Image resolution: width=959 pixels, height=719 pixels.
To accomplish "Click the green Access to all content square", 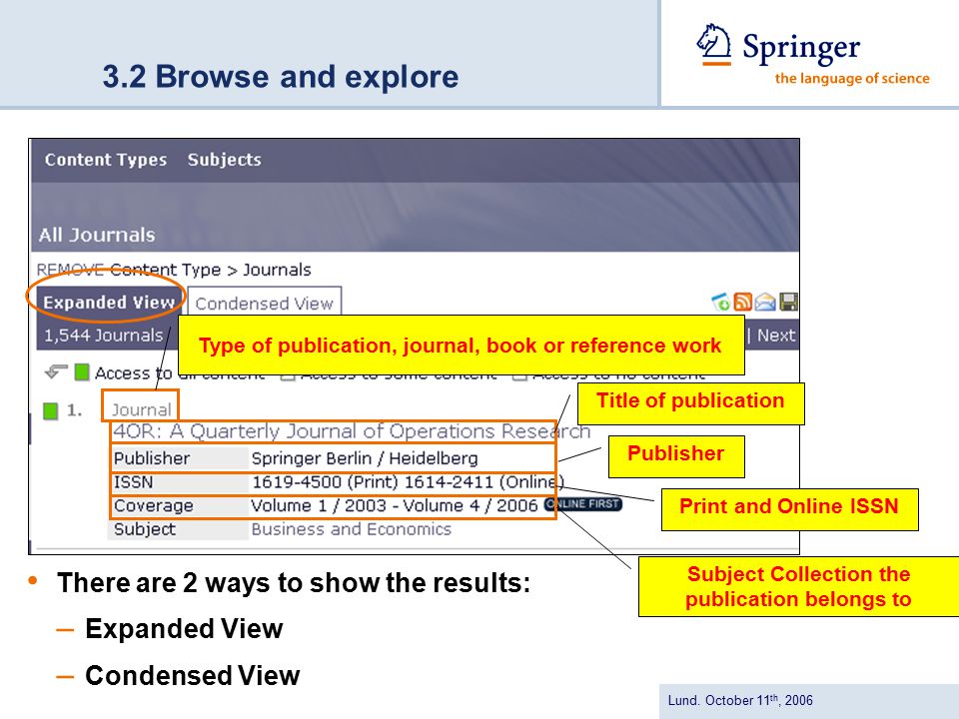I will click(x=81, y=371).
